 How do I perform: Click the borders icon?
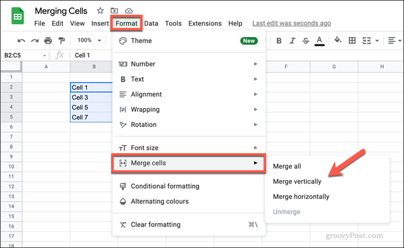352,40
